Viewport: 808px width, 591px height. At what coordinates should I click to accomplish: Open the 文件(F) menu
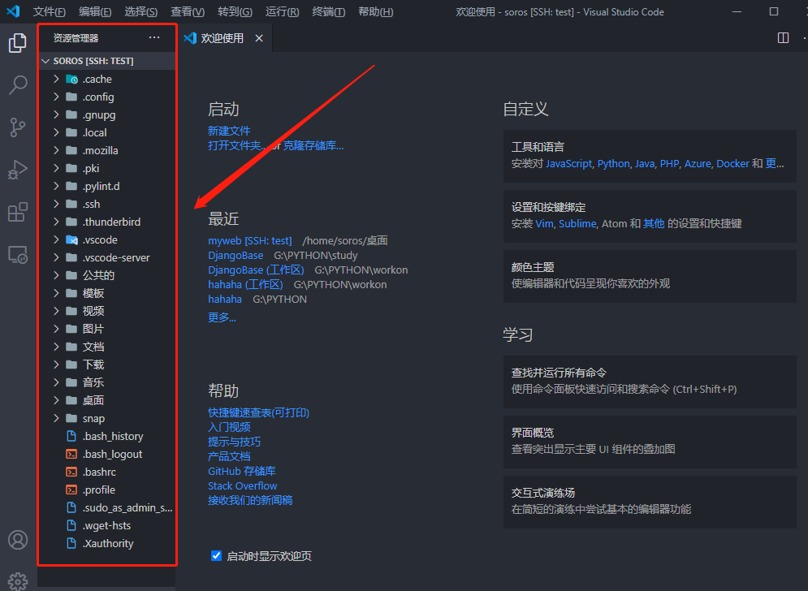[49, 11]
